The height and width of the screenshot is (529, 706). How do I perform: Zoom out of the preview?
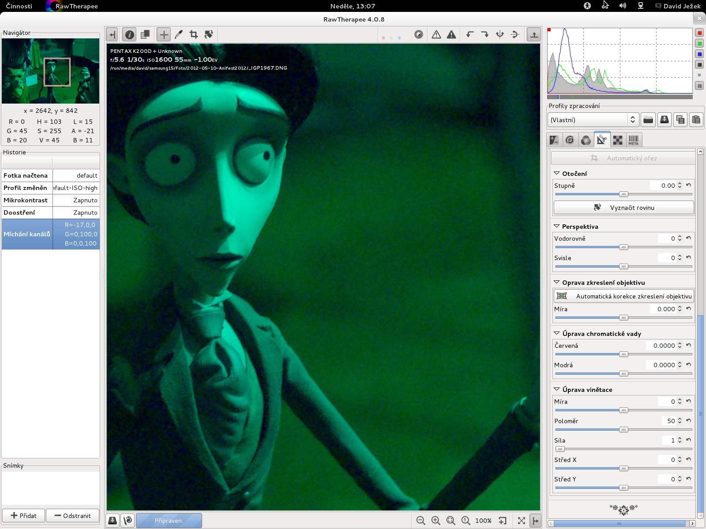pos(421,521)
